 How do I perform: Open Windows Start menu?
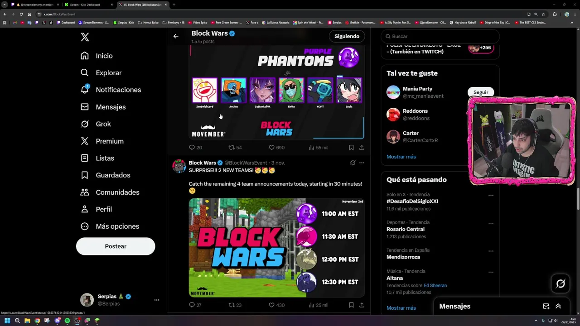tap(7, 321)
